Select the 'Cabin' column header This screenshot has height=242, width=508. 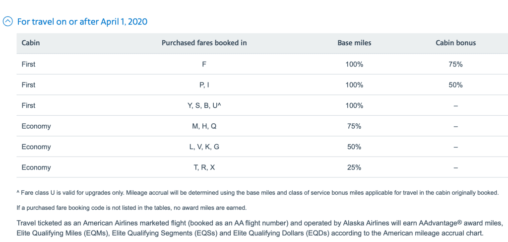(31, 43)
